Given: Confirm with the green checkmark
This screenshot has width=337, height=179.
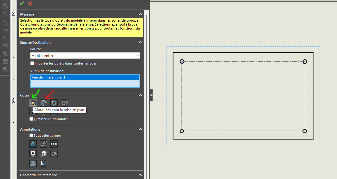Looking at the screenshot, I should [22, 3].
